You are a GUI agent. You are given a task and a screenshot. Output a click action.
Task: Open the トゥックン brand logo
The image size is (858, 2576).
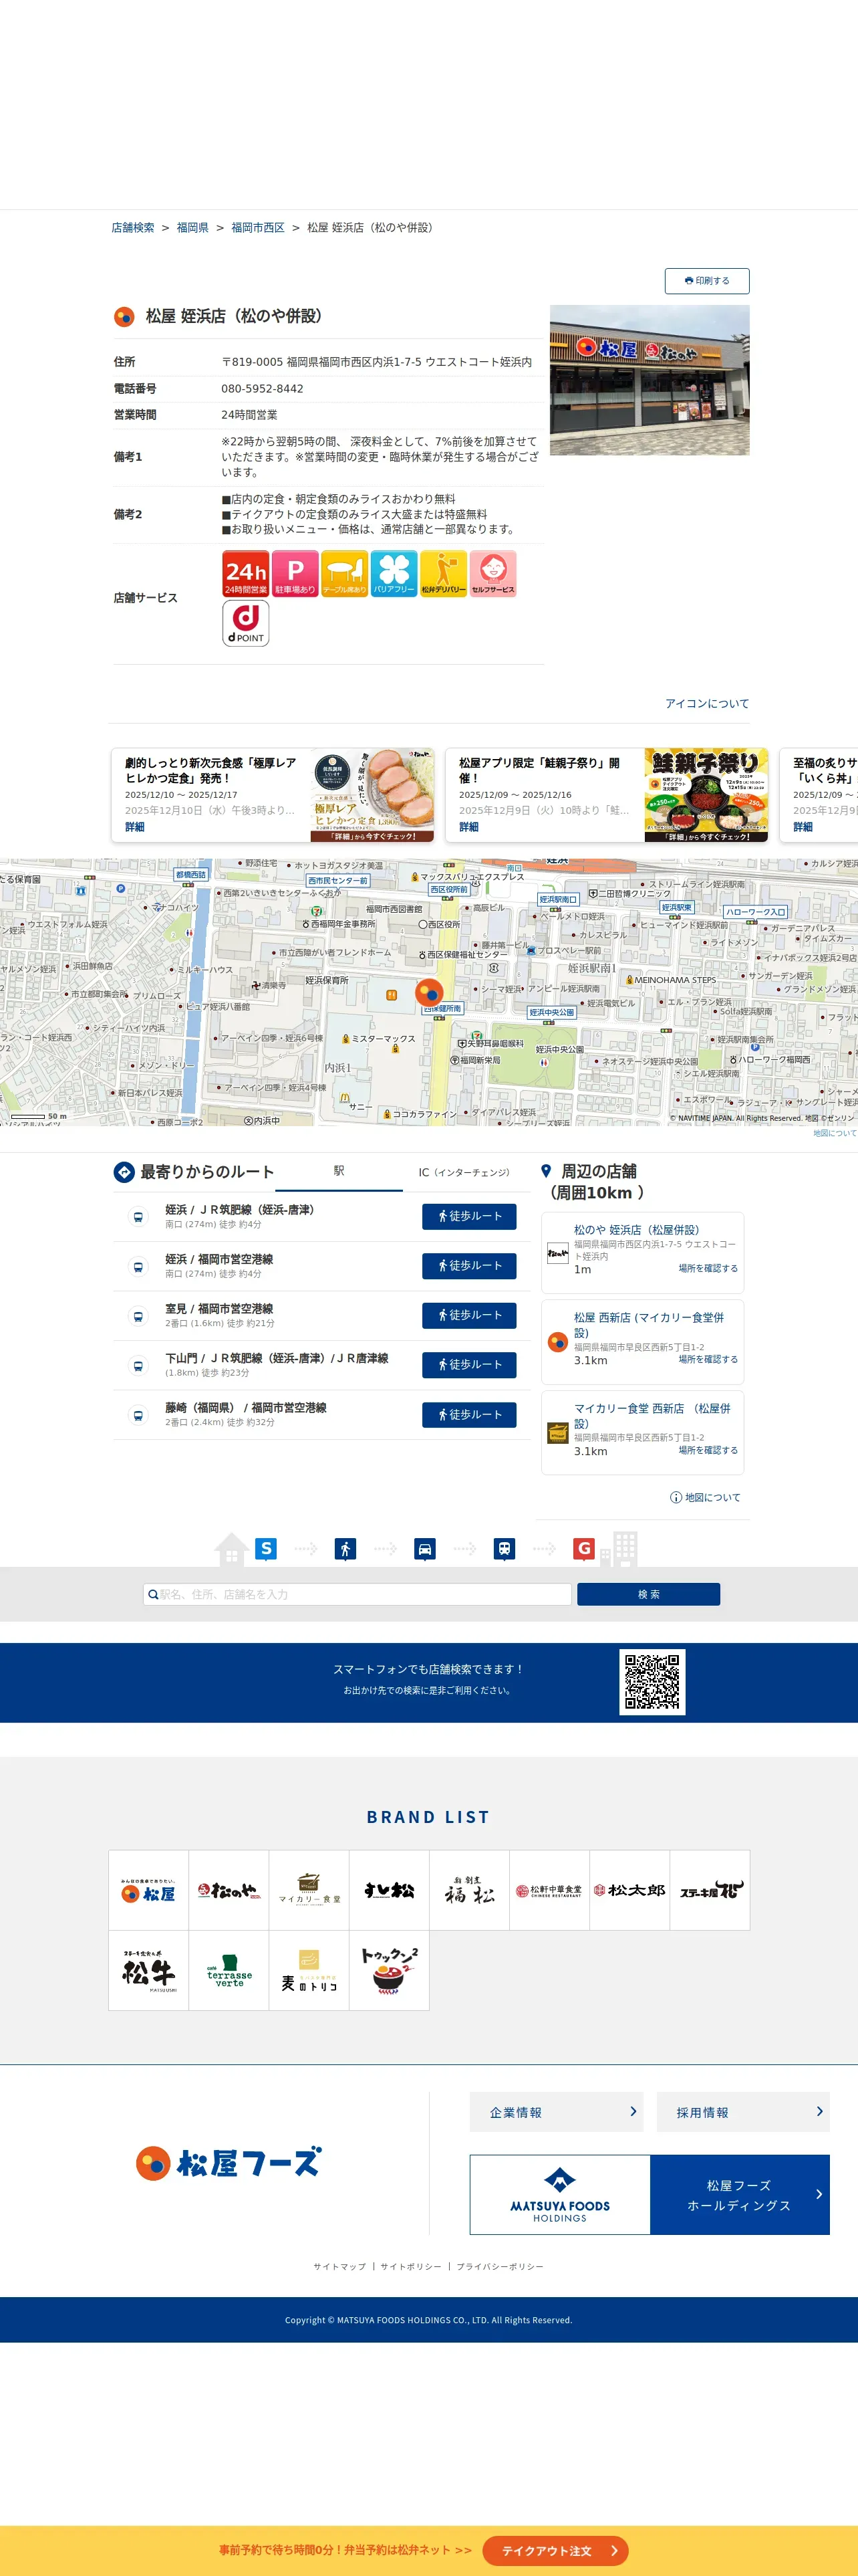390,1970
